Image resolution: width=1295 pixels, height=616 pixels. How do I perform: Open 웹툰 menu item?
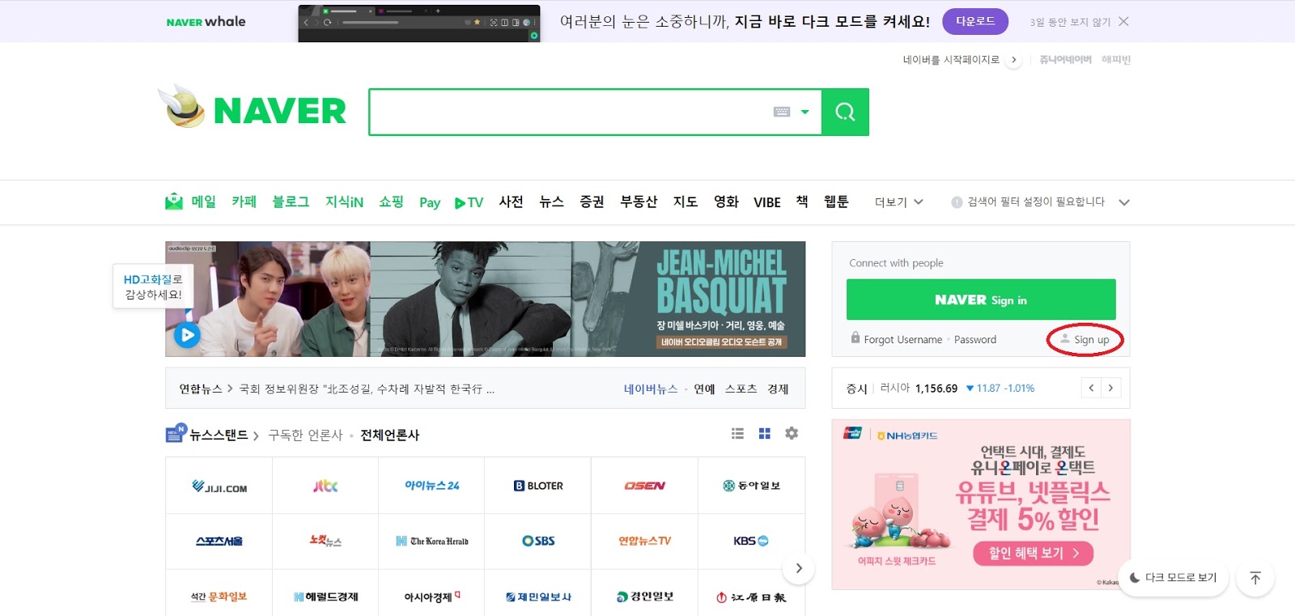coord(836,202)
